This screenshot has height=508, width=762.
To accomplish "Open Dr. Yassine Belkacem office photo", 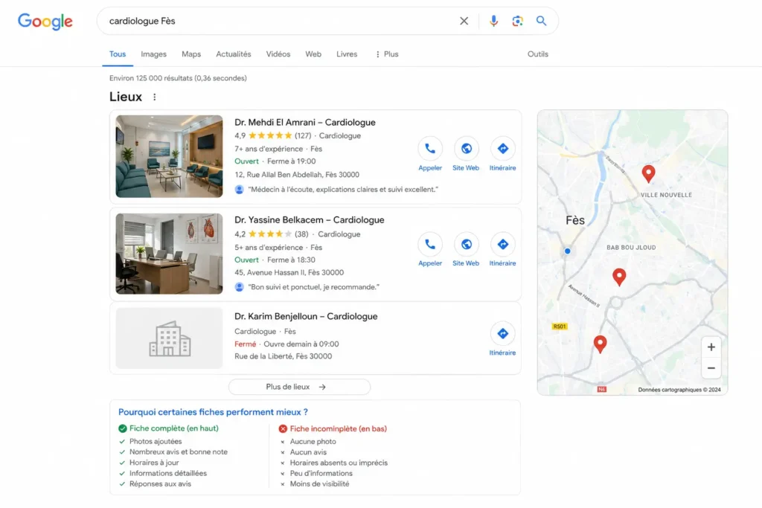I will (x=169, y=254).
